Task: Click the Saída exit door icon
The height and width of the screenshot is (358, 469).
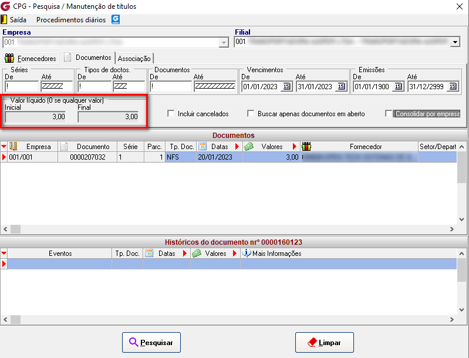Action: pyautogui.click(x=4, y=20)
